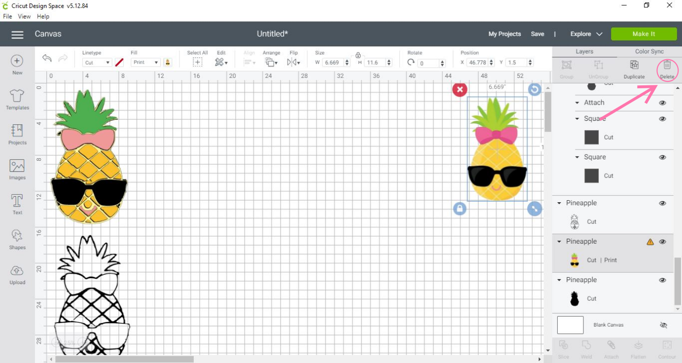
Task: Click the red X delete handle on pineapple
Action: pos(460,90)
